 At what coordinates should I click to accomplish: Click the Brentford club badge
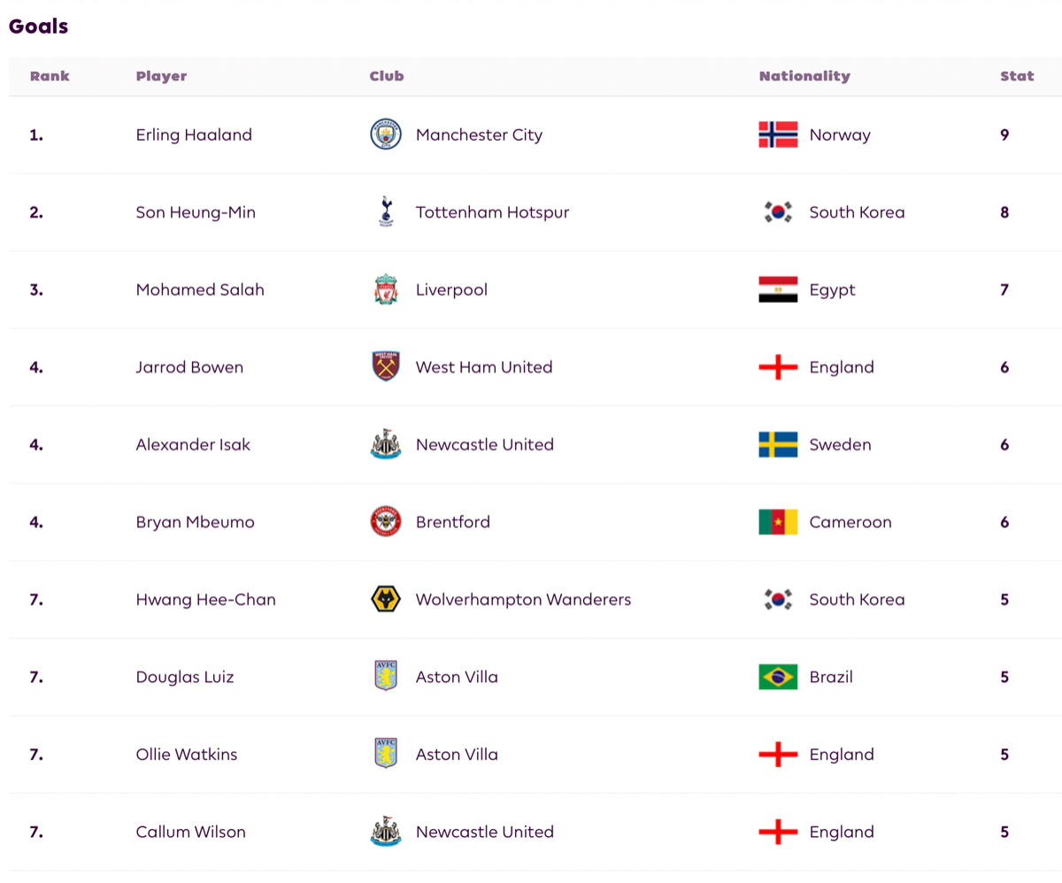point(385,522)
